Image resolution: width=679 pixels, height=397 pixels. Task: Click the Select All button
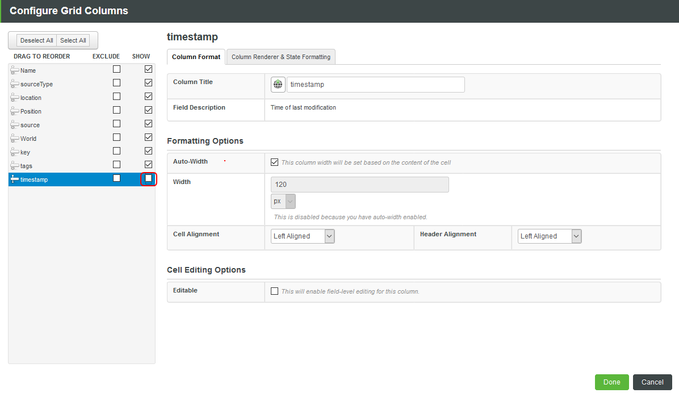click(x=73, y=40)
